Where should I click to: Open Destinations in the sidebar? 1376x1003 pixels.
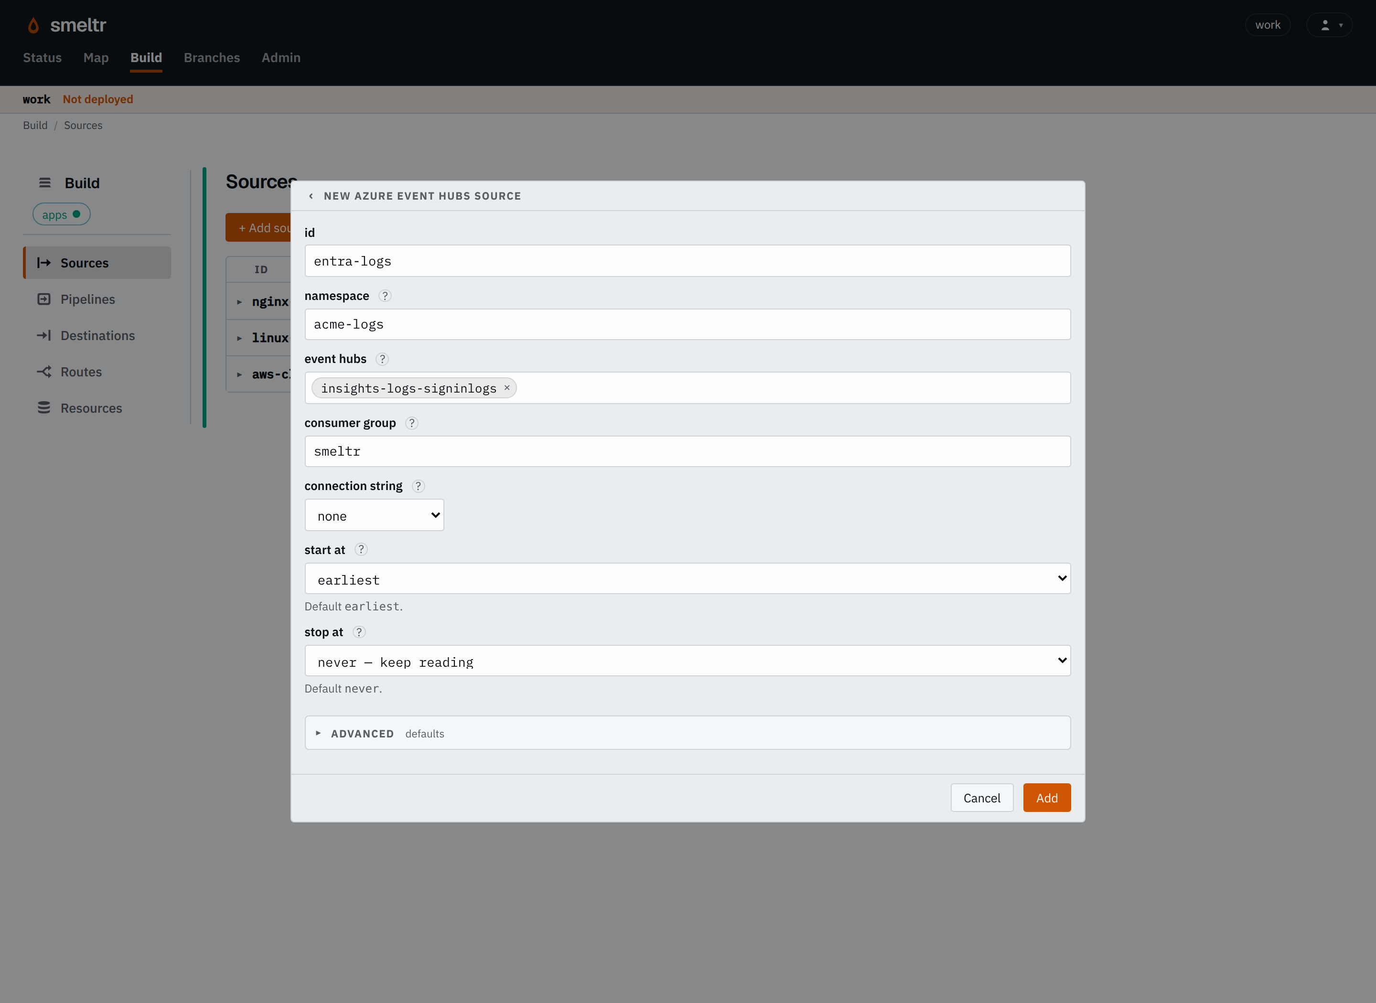click(x=97, y=336)
